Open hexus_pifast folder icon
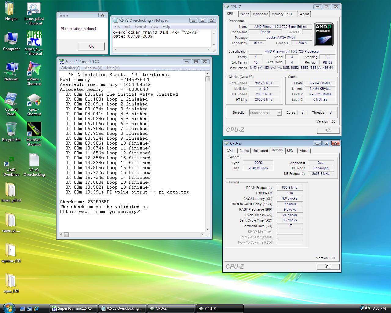This screenshot has height=313, width=391. click(11, 193)
